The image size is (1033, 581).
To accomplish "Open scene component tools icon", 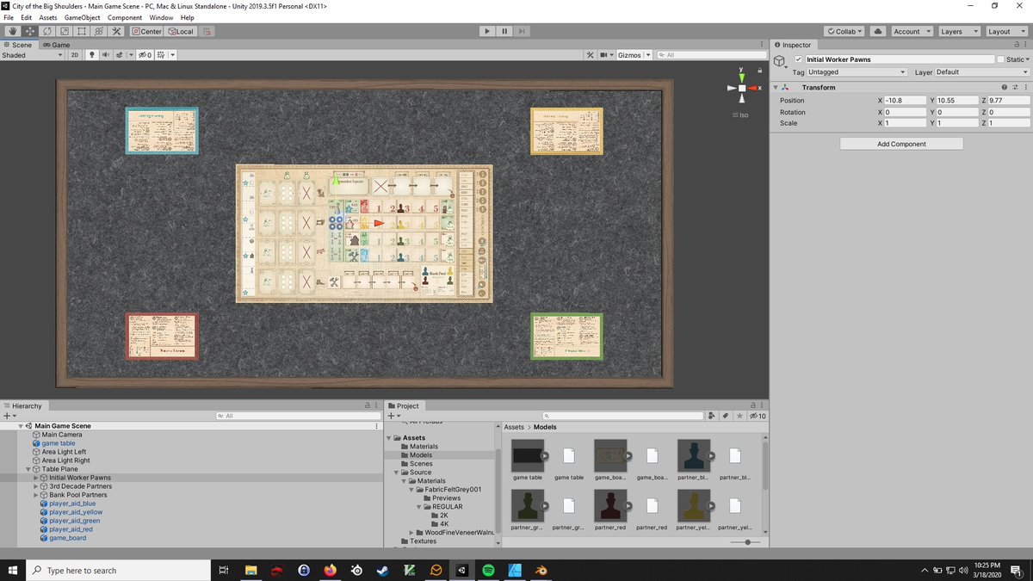I will click(591, 55).
